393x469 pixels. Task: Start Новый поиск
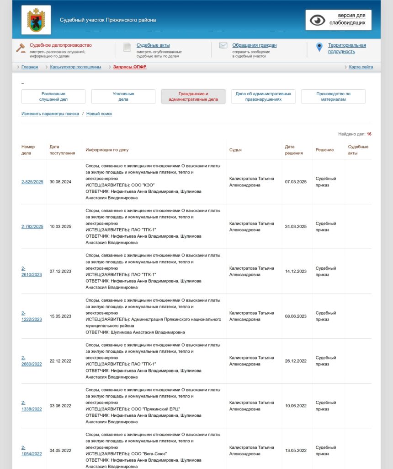click(99, 114)
